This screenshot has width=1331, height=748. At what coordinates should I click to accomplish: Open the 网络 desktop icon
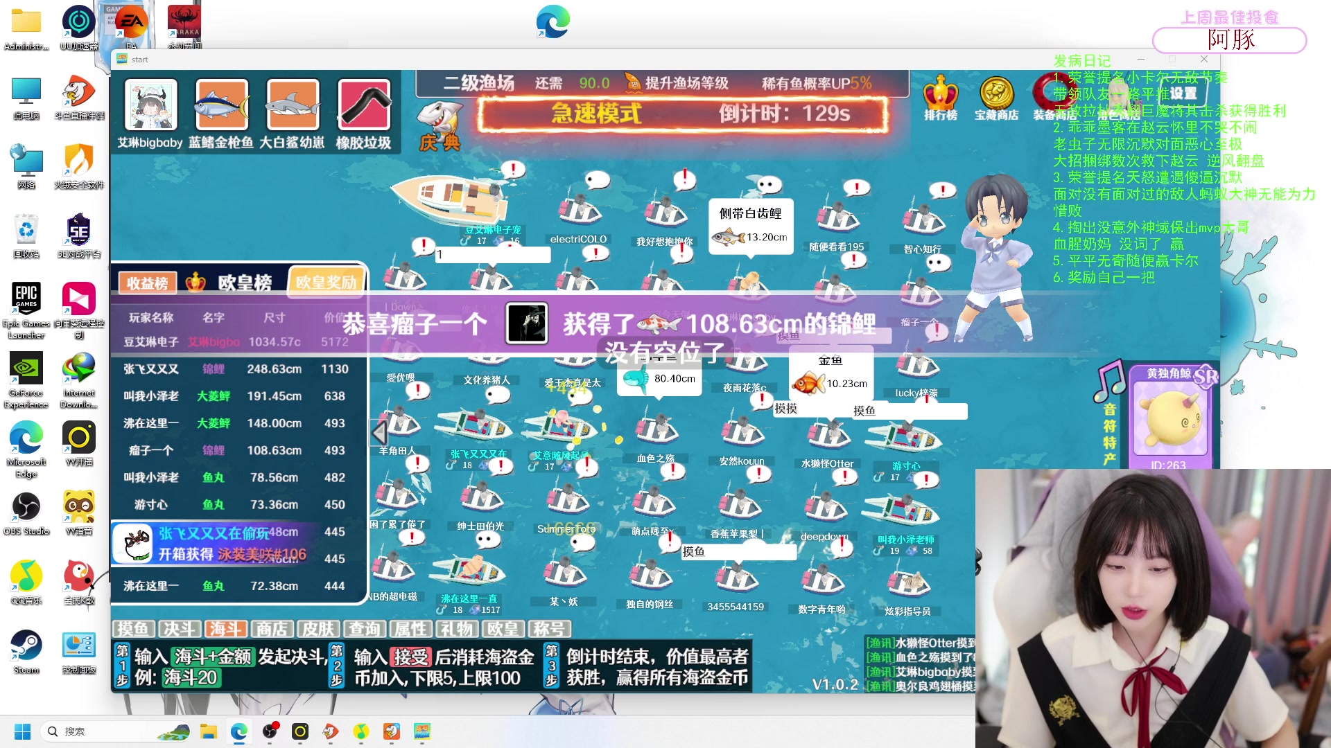26,166
